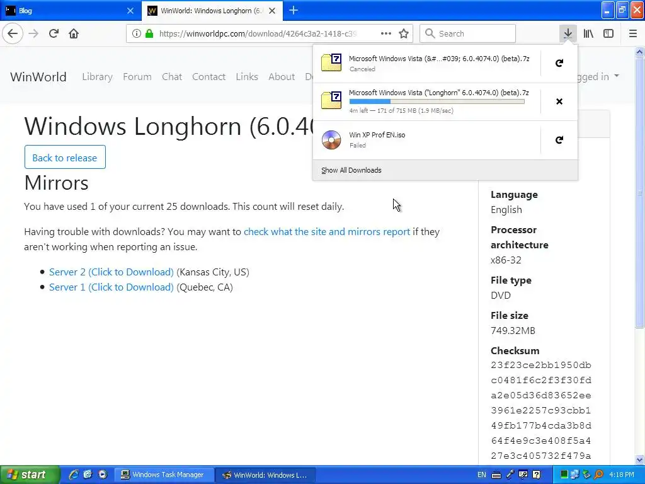The height and width of the screenshot is (484, 645).
Task: Click the 749.32MB file size value
Action: [513, 330]
